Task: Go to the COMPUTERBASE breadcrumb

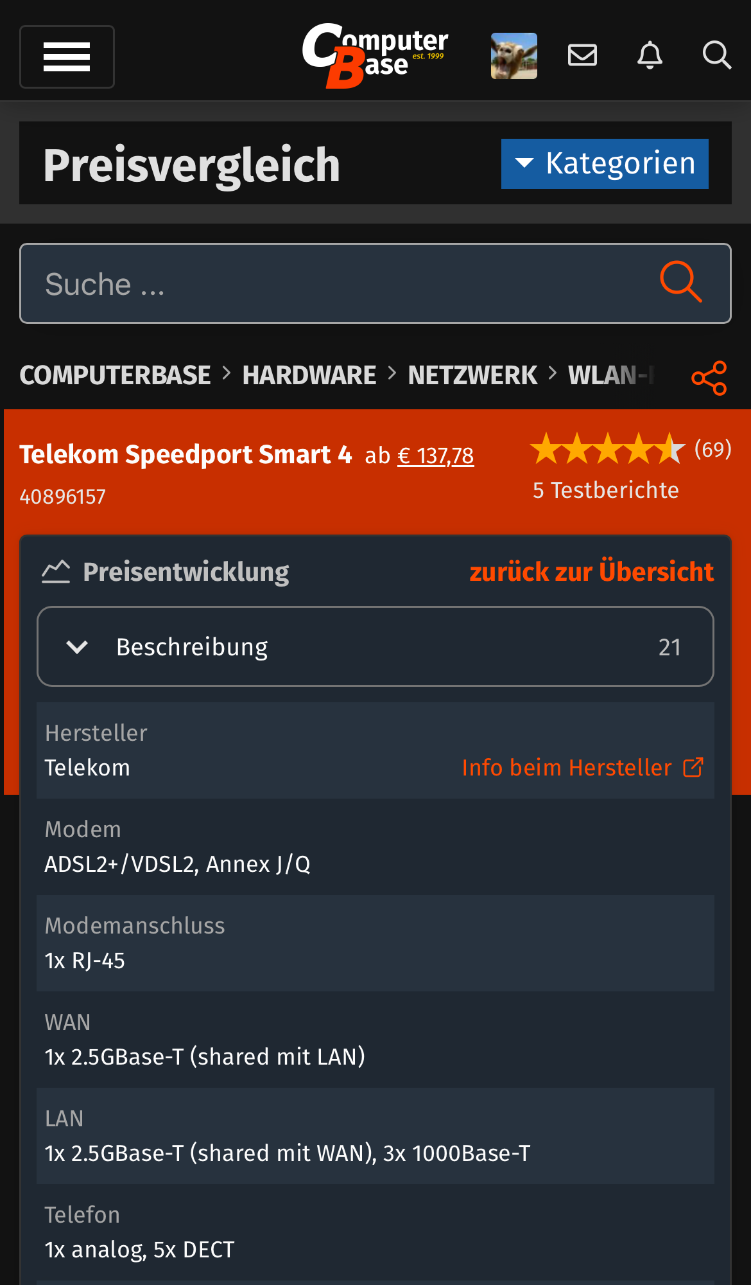Action: [115, 375]
